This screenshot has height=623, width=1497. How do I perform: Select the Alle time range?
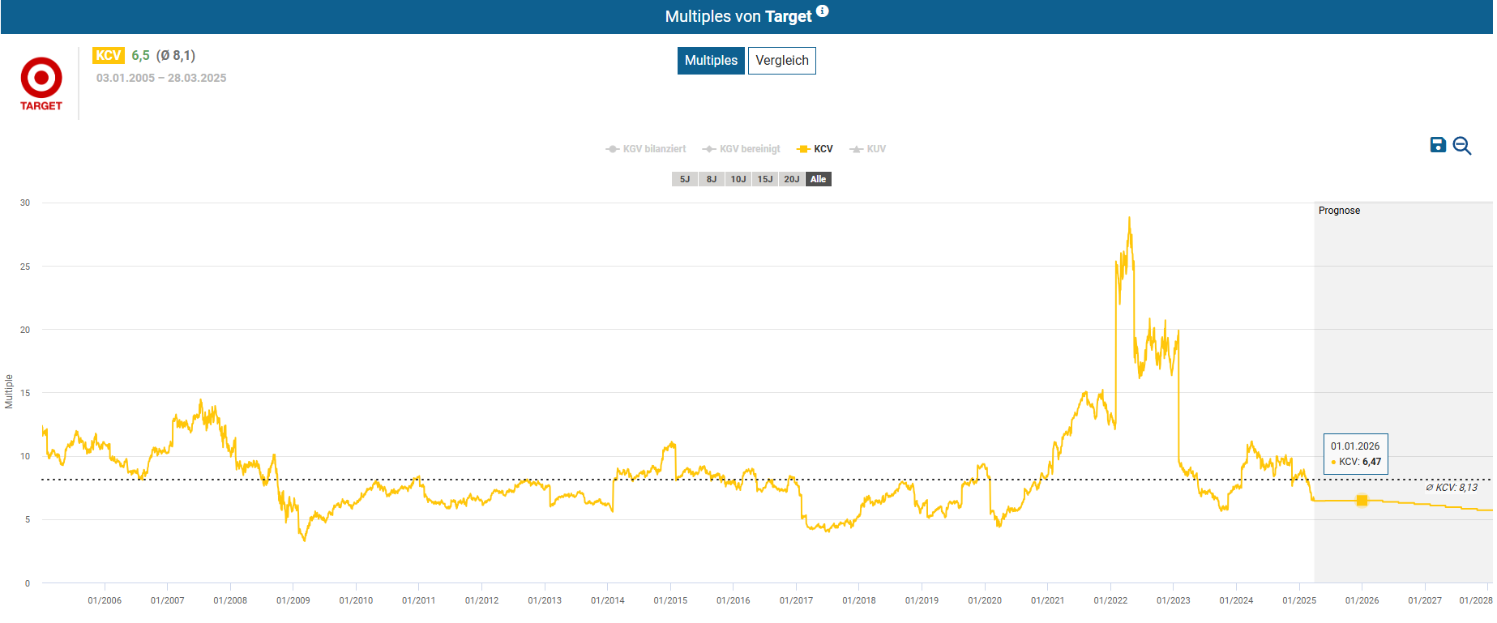[x=819, y=179]
